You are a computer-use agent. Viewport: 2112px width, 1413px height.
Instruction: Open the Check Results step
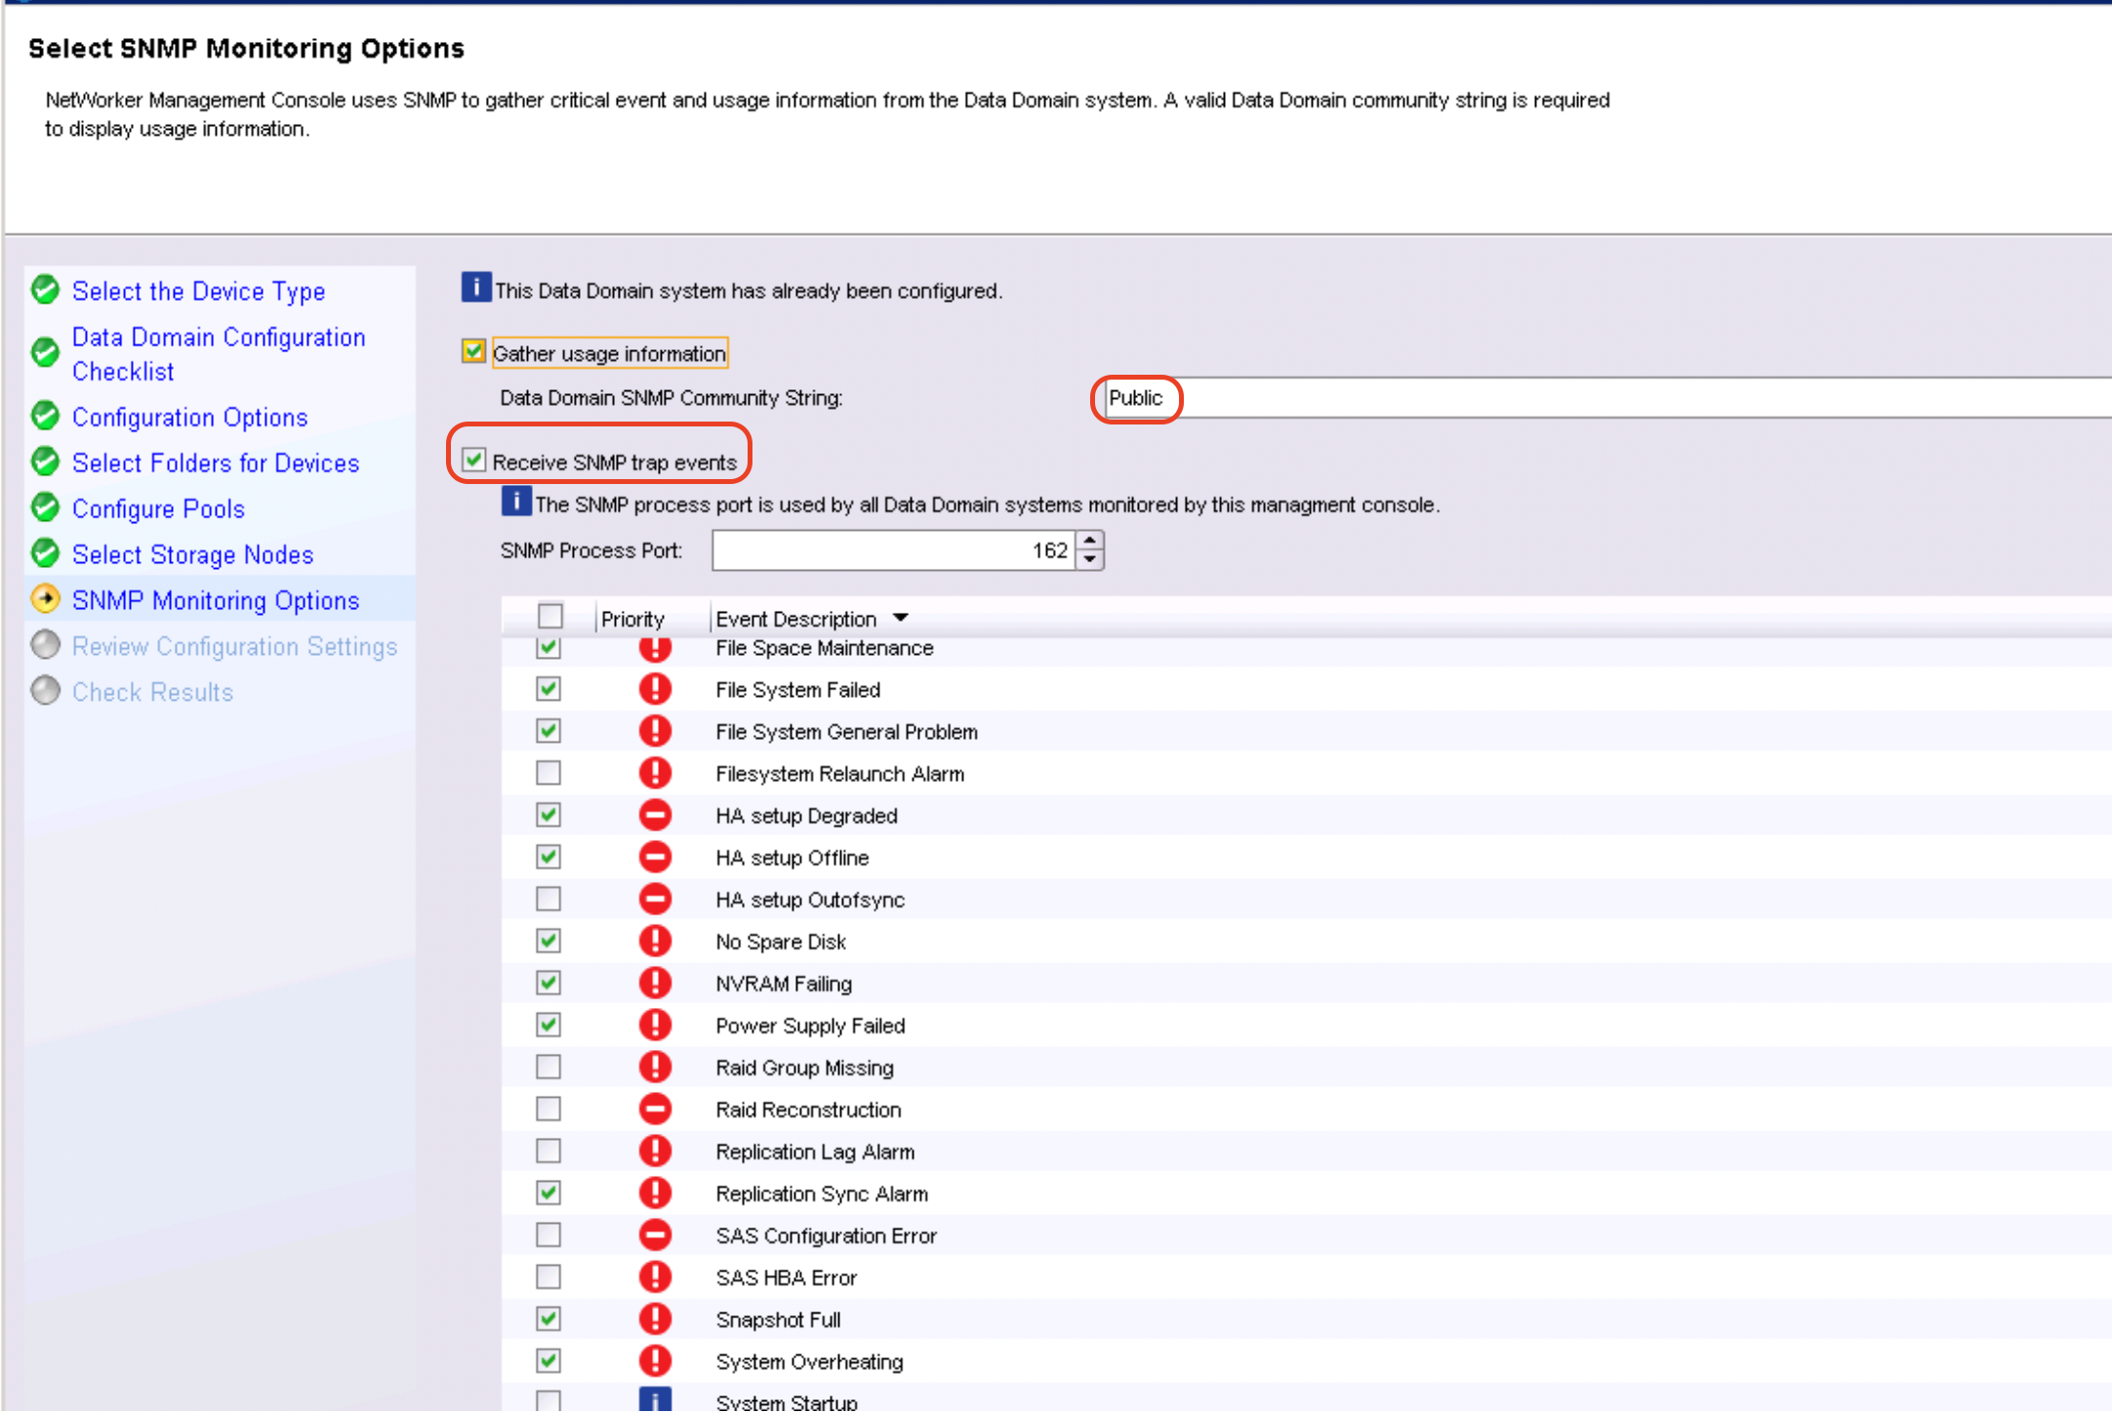tap(153, 692)
